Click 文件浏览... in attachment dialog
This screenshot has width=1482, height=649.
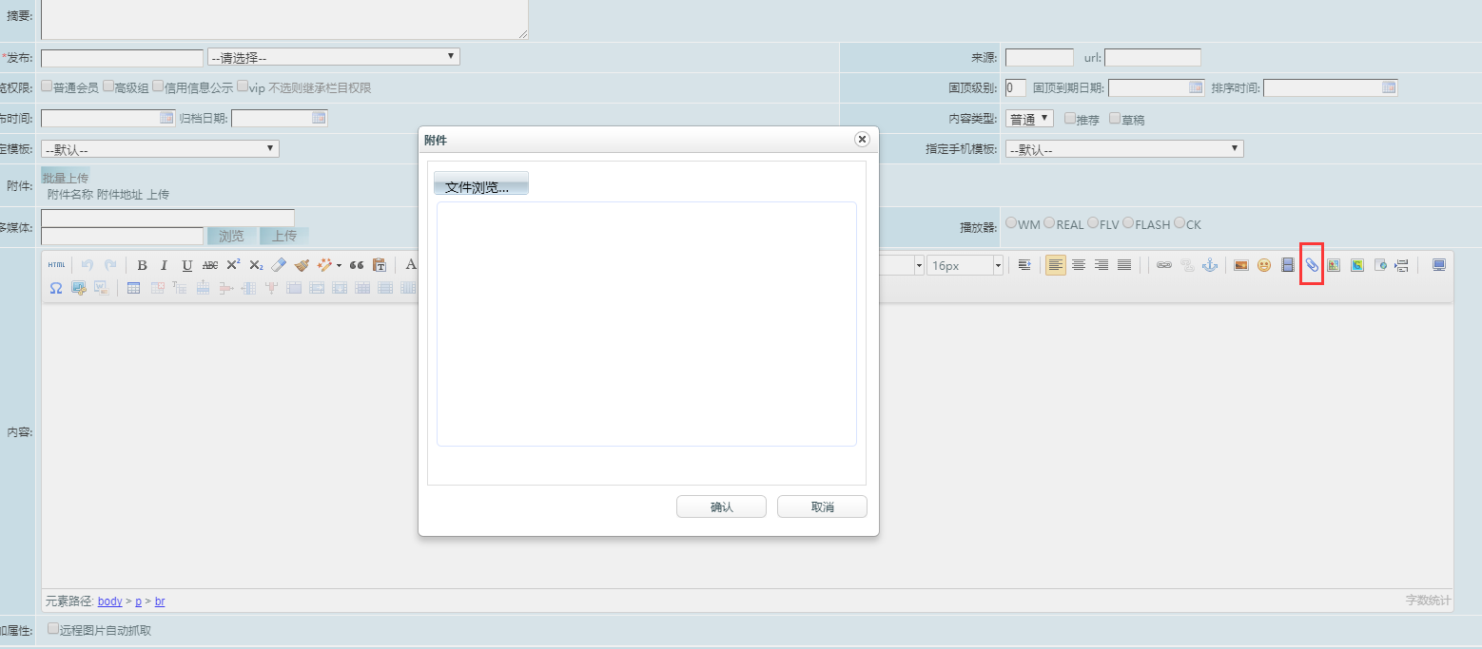coord(480,183)
